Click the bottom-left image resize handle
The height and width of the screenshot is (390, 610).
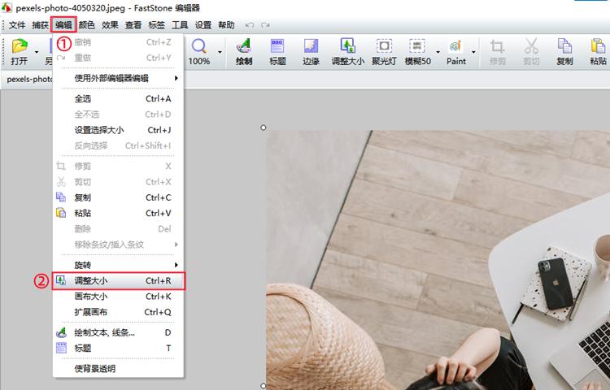coord(264,386)
